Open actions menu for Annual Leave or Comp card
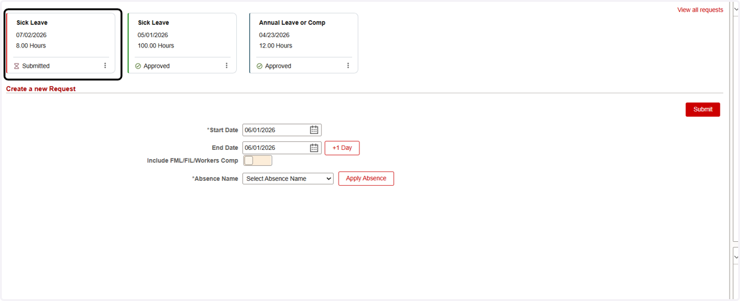 click(x=348, y=65)
